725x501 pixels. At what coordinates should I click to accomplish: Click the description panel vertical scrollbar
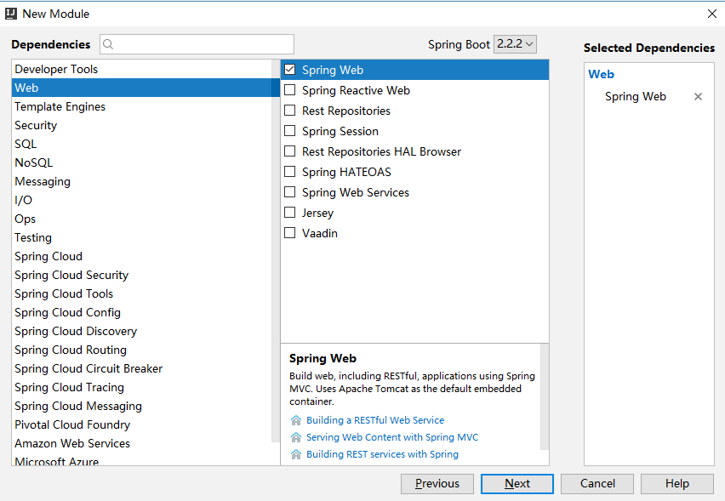tap(545, 396)
